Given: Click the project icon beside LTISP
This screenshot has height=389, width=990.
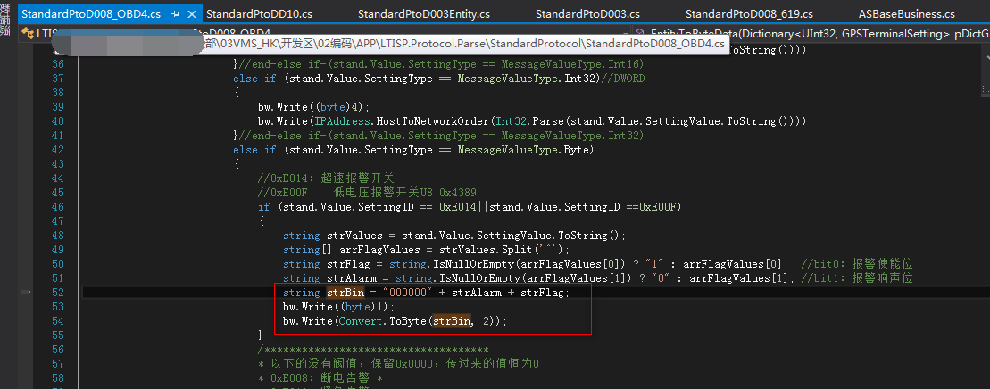Looking at the screenshot, I should click(28, 33).
